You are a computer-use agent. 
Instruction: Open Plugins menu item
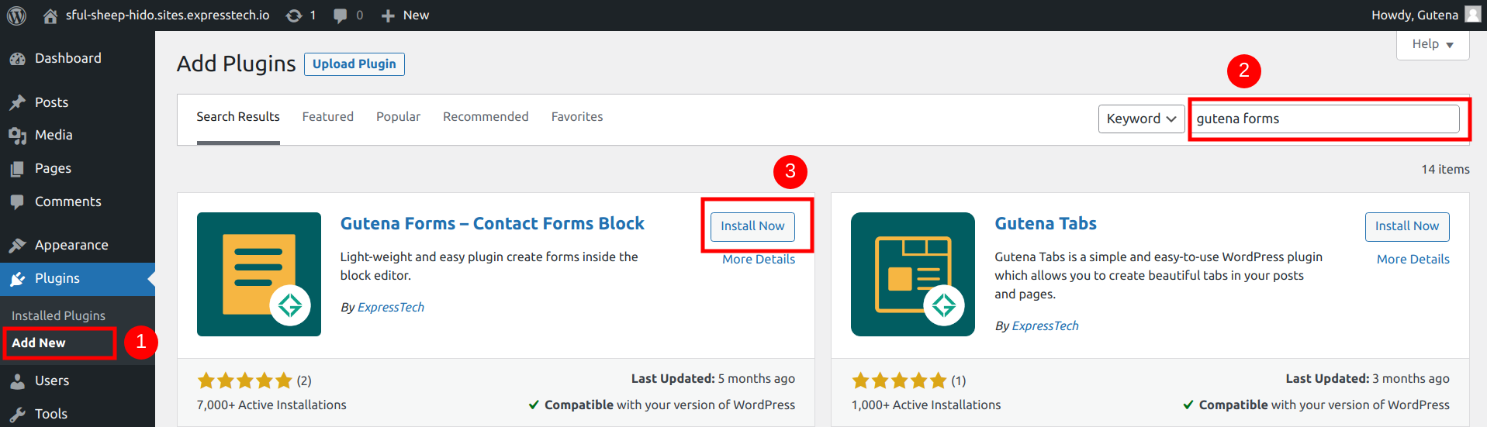click(78, 279)
